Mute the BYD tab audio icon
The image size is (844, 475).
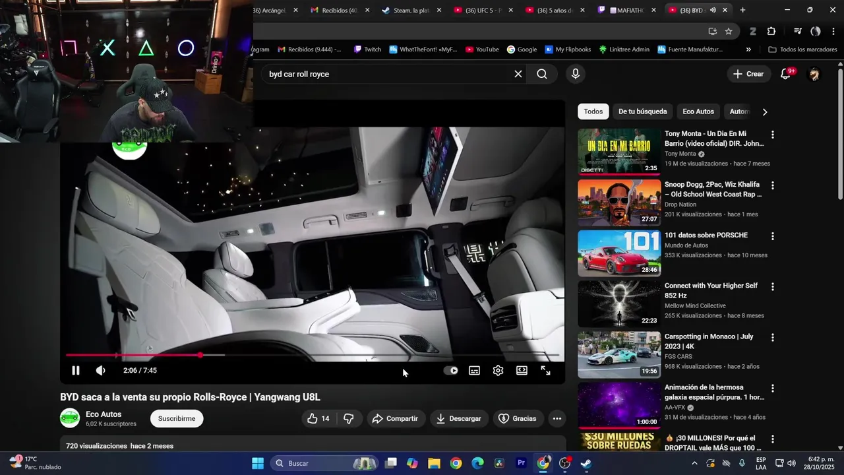[x=713, y=10]
